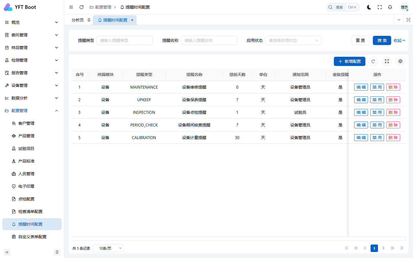Open 电子印章 in sidebar
Viewport: 413px width, 258px height.
[x=32, y=186]
